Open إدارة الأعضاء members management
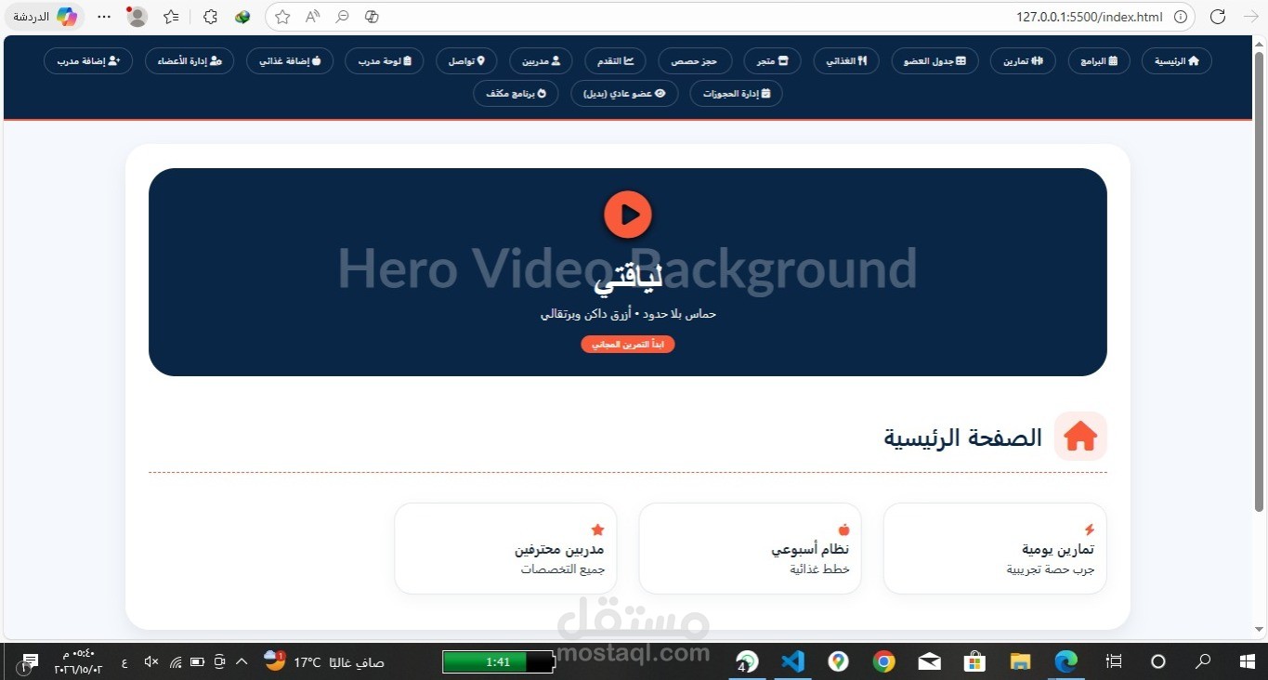 [190, 60]
